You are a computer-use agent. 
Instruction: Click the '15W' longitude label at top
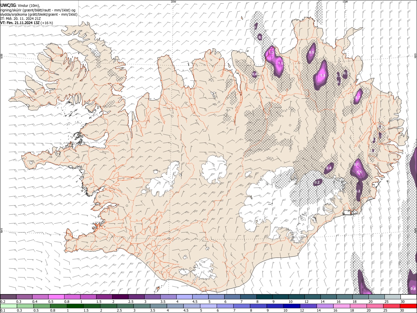[x=345, y=2]
